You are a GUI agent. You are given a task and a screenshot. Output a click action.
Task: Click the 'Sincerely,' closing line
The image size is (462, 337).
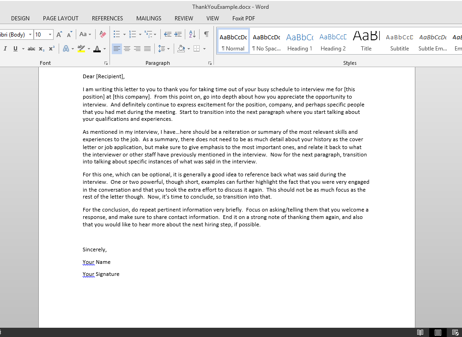point(95,250)
